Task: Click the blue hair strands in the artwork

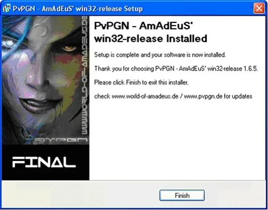Action: (16, 33)
